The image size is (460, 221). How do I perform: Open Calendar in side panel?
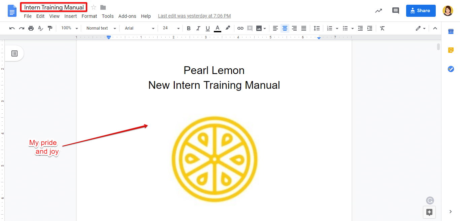tap(451, 31)
